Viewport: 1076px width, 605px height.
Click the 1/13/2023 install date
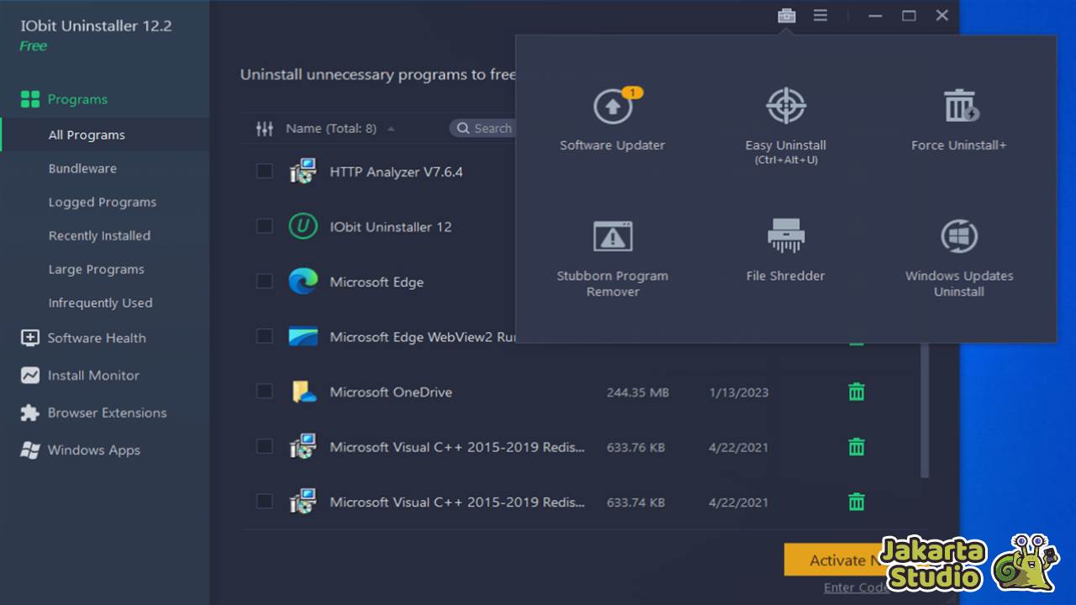(x=739, y=392)
